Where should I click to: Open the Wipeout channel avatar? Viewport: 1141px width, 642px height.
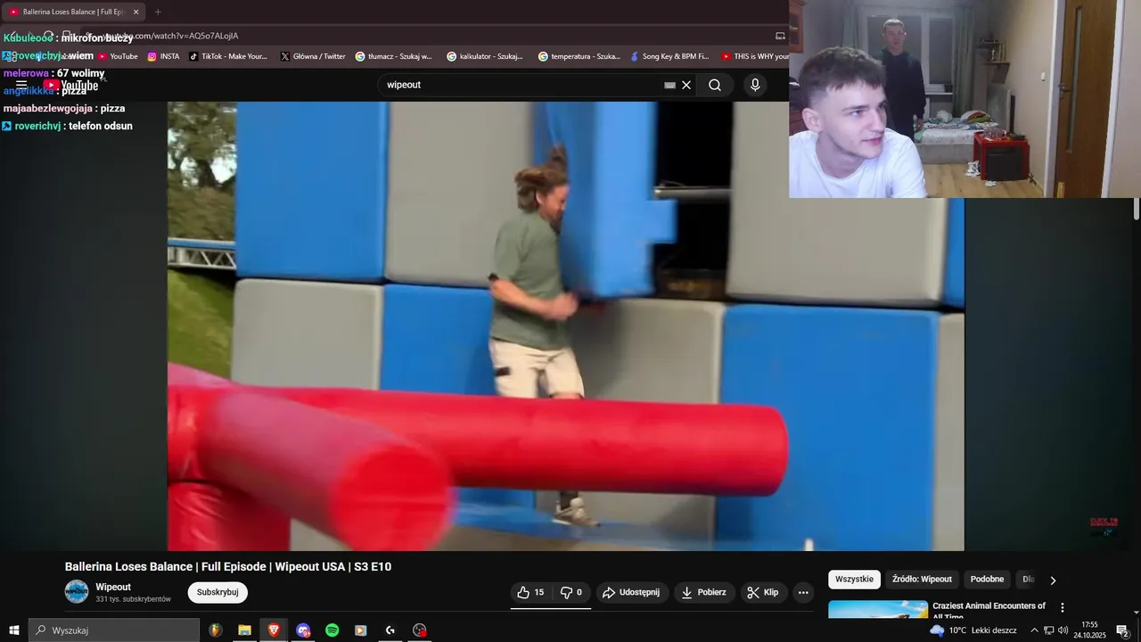77,591
